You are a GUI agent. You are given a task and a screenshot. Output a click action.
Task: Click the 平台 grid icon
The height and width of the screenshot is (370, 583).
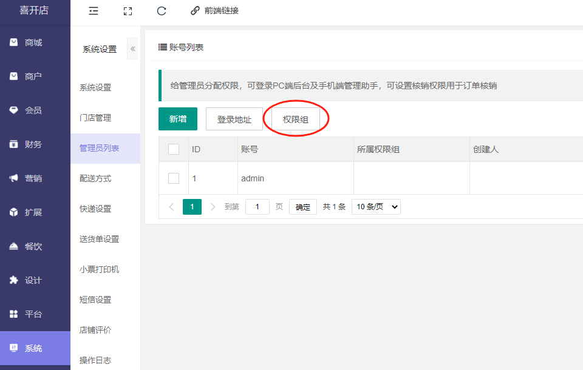tap(14, 314)
